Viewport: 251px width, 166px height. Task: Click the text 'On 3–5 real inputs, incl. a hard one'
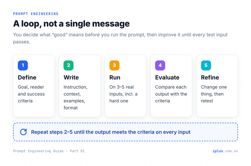coord(124,94)
